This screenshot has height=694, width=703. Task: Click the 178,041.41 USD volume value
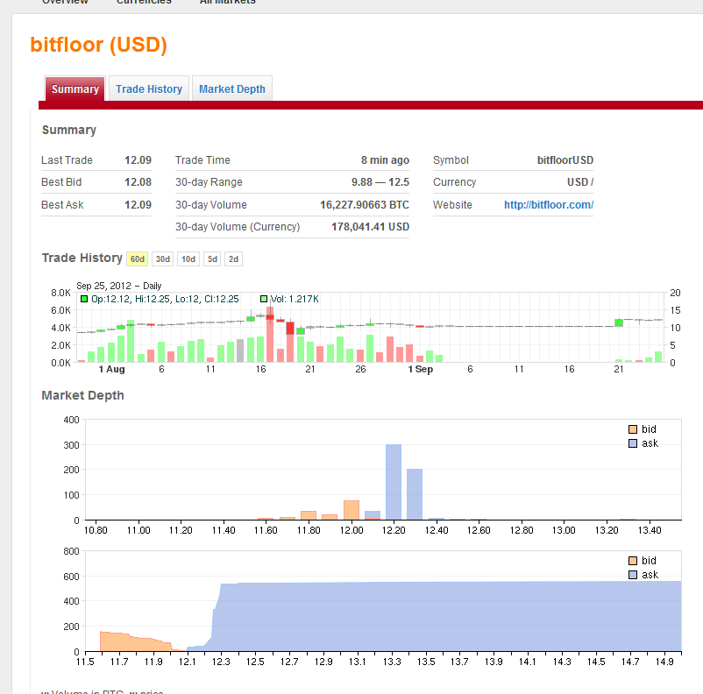click(x=370, y=227)
